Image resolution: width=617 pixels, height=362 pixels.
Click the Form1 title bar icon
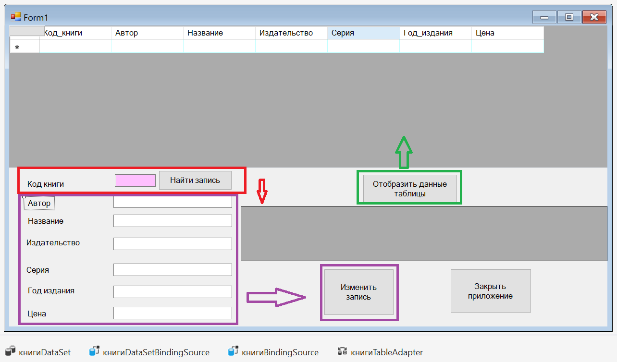(x=15, y=17)
